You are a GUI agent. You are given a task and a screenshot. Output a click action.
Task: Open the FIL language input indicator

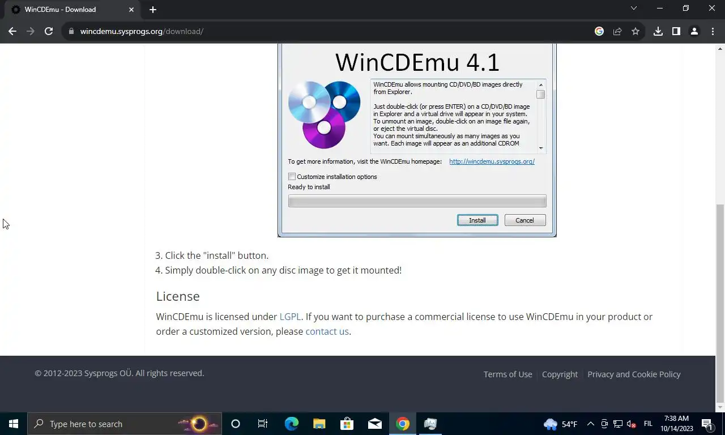pos(648,424)
